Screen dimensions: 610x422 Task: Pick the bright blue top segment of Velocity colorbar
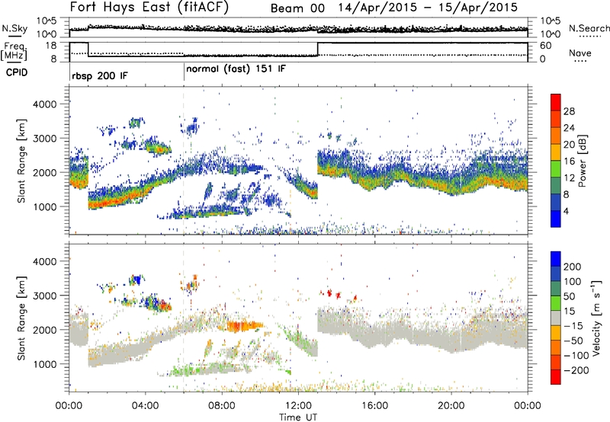556,259
